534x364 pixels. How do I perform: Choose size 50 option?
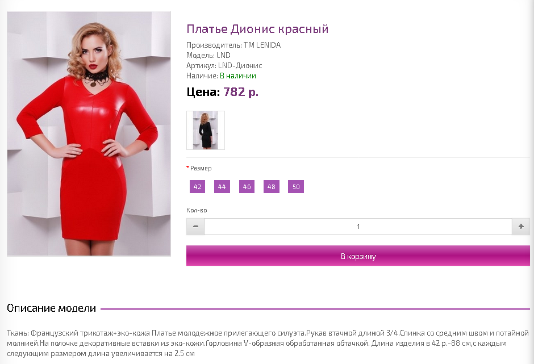click(x=296, y=187)
